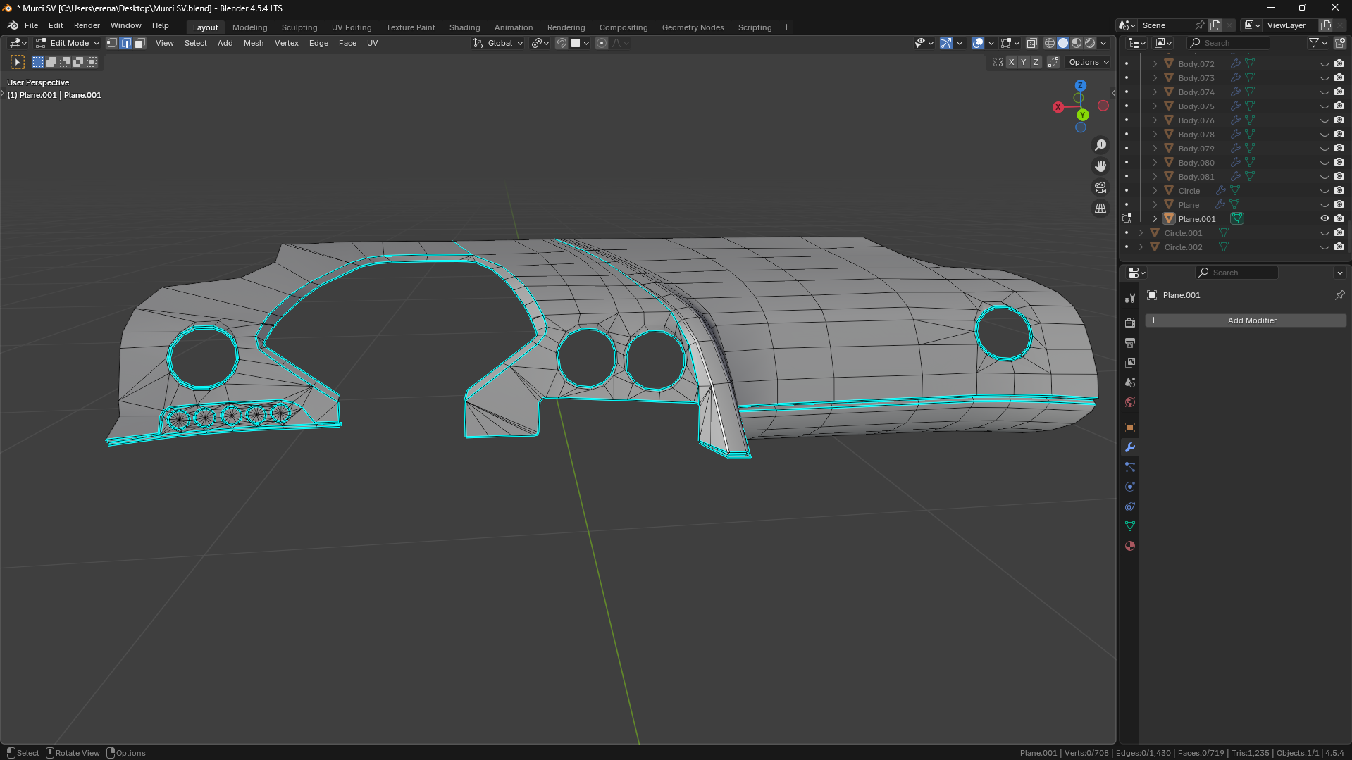The image size is (1352, 760).
Task: Open the Global transform orientation dropdown
Action: 499,43
